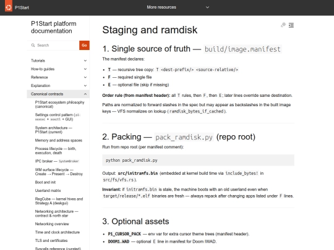The image size is (334, 250).
Task: Open P1Start ecosystem philosophy (canonical) page
Action: click(59, 104)
